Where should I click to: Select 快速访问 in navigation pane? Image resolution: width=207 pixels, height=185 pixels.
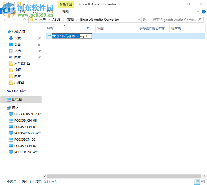pos(19,32)
